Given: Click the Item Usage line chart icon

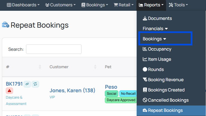Looking at the screenshot, I should click(145, 59).
